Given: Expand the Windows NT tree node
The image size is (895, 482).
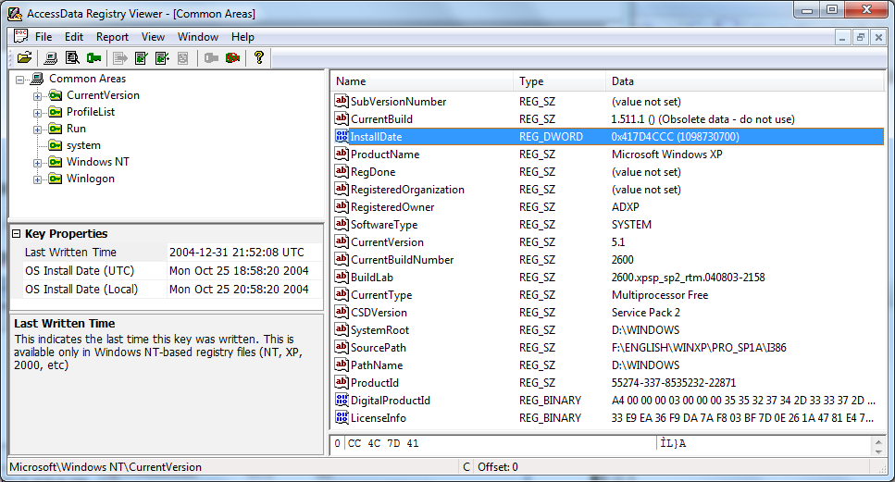Looking at the screenshot, I should pyautogui.click(x=37, y=163).
